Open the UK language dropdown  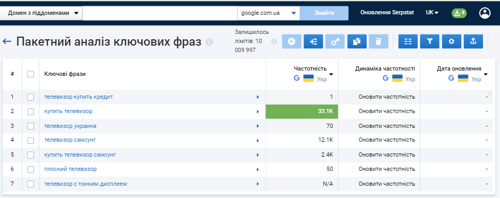tap(432, 13)
